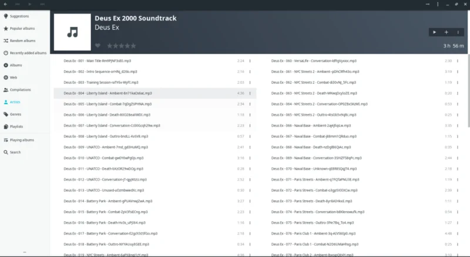
Task: Select track 008 Liberty Island Outtro
Action: 155,136
